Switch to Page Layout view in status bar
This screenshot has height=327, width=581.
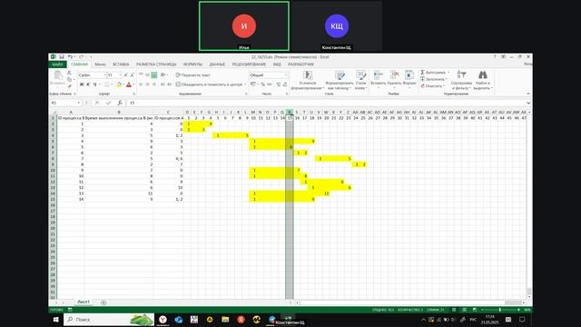[464, 310]
